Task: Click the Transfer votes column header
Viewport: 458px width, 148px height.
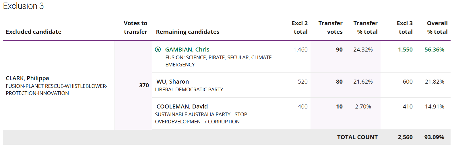Action: pos(330,27)
